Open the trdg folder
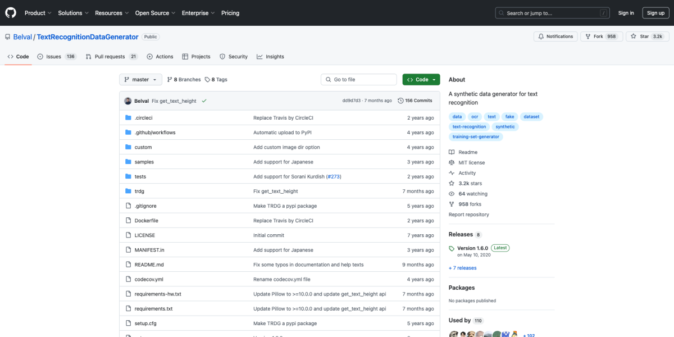The width and height of the screenshot is (674, 337). point(139,192)
